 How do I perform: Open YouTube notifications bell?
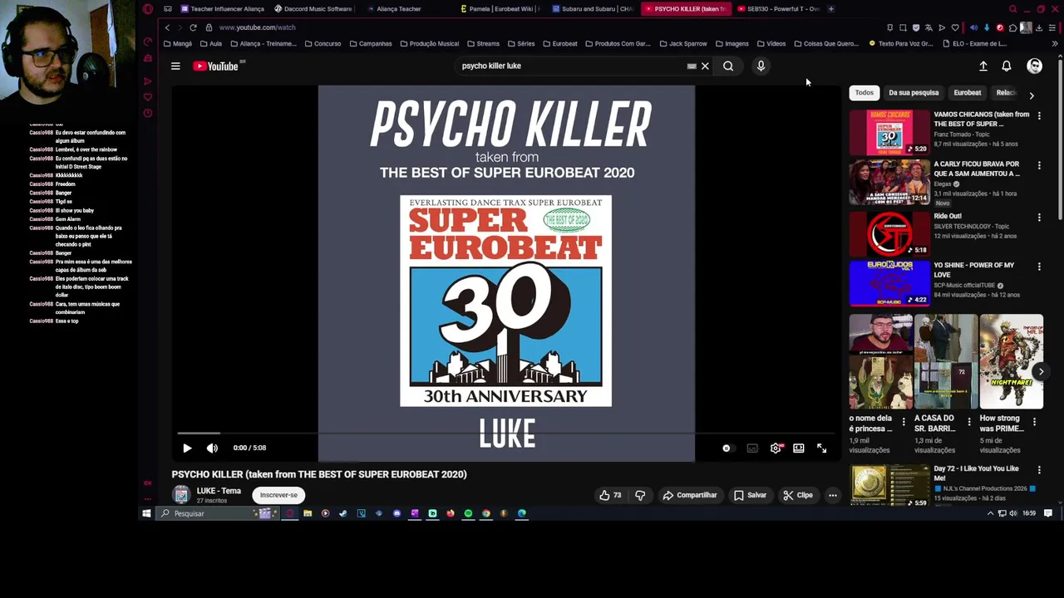pos(1007,66)
